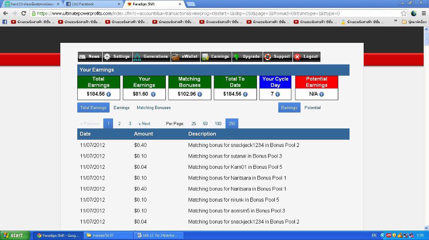Click info icon beside Potential Earnings N/A
The height and width of the screenshot is (240, 429).
[x=321, y=94]
